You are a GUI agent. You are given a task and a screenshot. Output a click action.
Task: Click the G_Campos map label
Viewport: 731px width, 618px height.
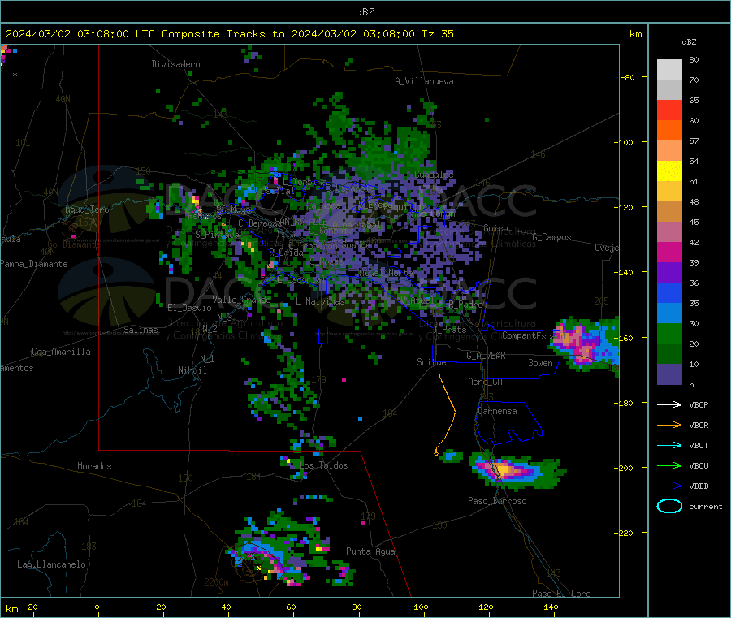point(552,237)
